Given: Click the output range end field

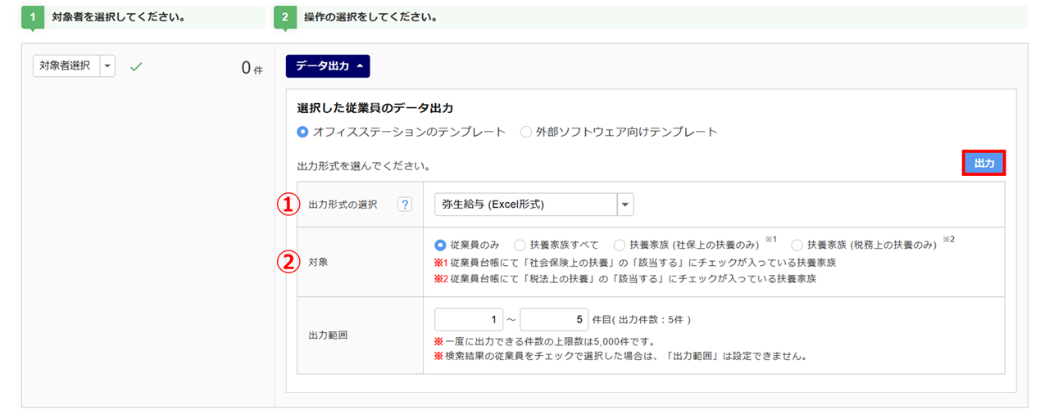Looking at the screenshot, I should point(553,319).
